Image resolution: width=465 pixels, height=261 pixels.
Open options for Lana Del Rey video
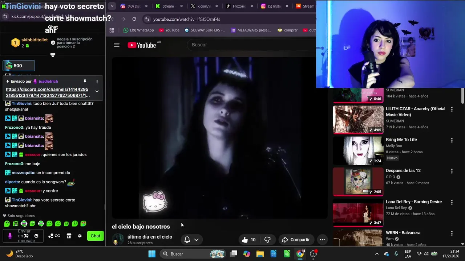pyautogui.click(x=452, y=202)
